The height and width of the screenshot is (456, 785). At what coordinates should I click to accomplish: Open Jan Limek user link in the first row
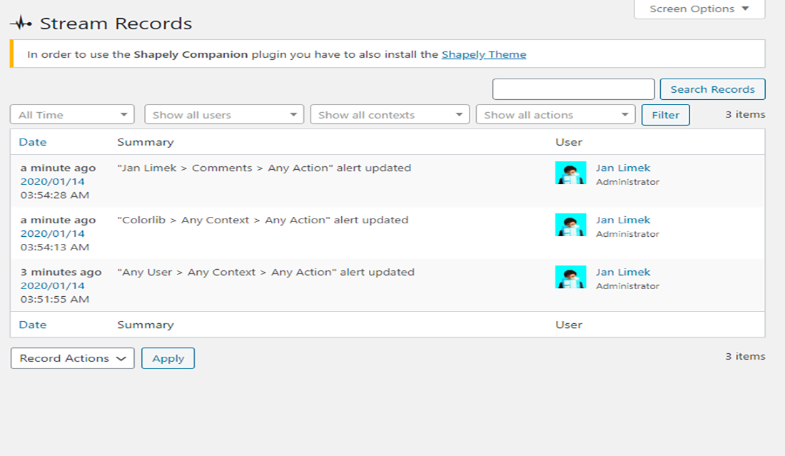coord(623,168)
